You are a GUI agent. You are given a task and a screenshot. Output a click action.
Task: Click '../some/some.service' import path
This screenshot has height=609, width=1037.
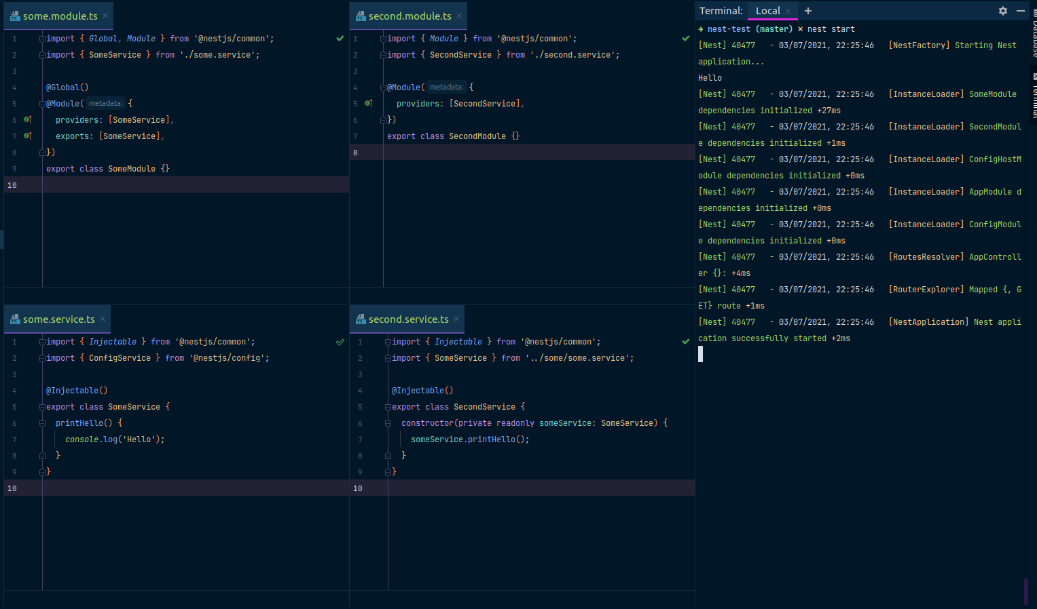(577, 358)
